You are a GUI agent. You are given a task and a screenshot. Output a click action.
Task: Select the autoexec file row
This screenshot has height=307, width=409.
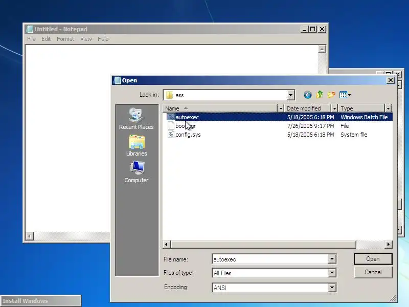point(278,117)
